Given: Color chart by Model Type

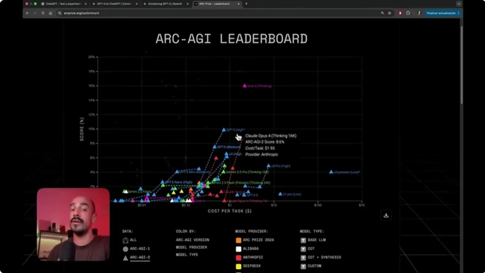Looking at the screenshot, I should point(187,255).
